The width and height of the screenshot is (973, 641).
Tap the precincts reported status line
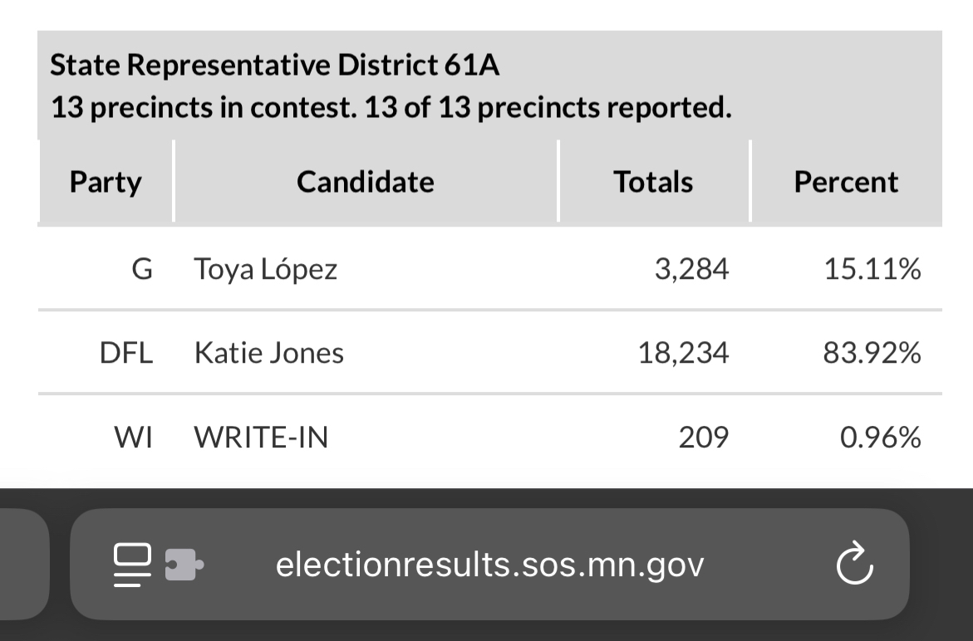[x=391, y=108]
